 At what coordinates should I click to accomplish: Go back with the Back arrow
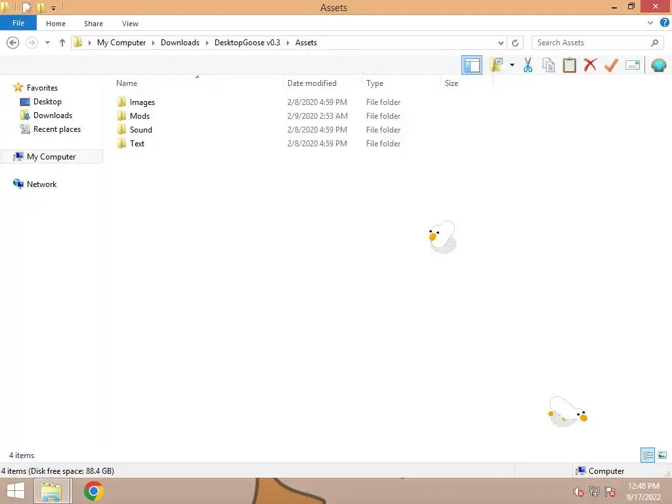click(x=13, y=43)
